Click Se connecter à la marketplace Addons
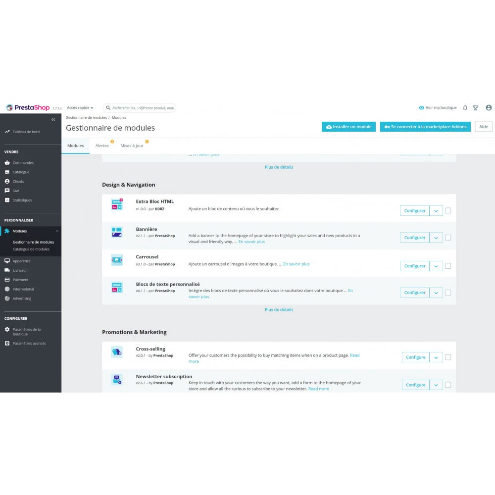 coord(425,127)
